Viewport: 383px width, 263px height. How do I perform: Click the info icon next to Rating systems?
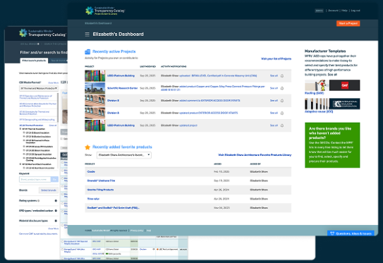39,201
